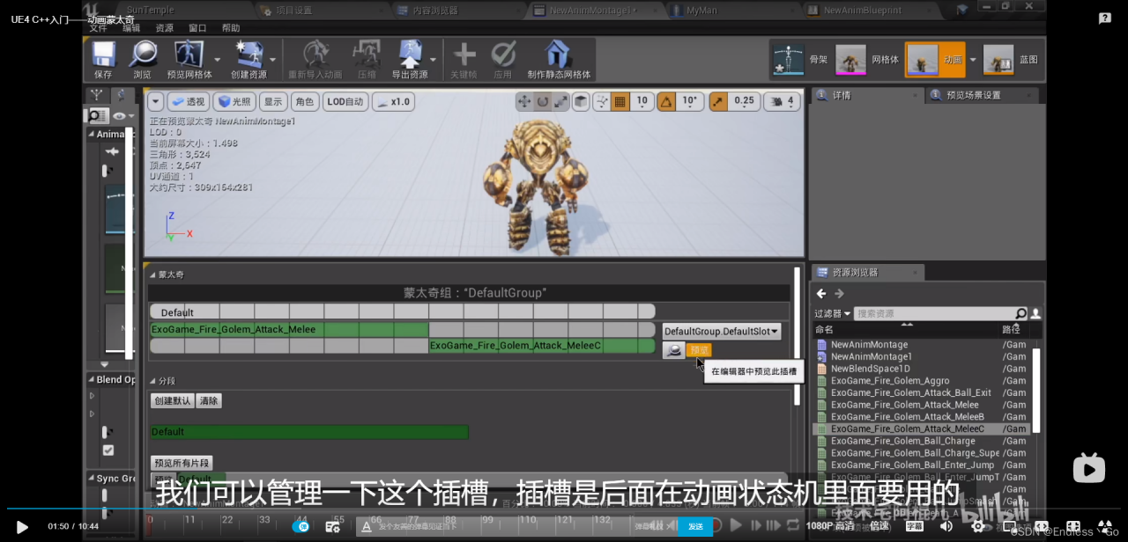Open the x1.0 playback speed dropdown
The height and width of the screenshot is (542, 1128).
(393, 102)
